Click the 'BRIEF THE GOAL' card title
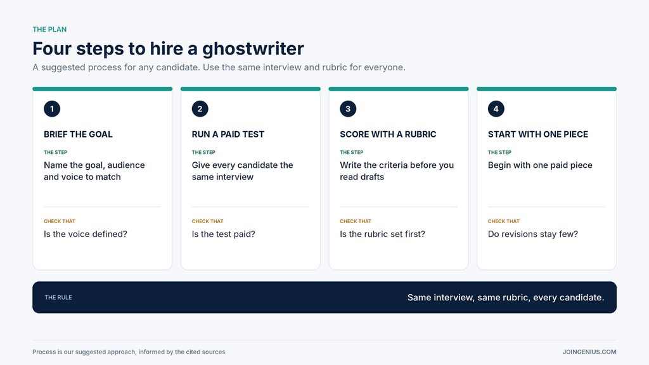 pos(78,134)
